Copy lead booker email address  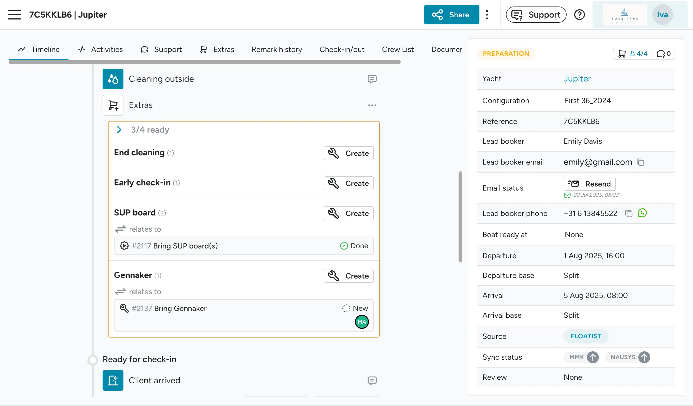pyautogui.click(x=640, y=162)
